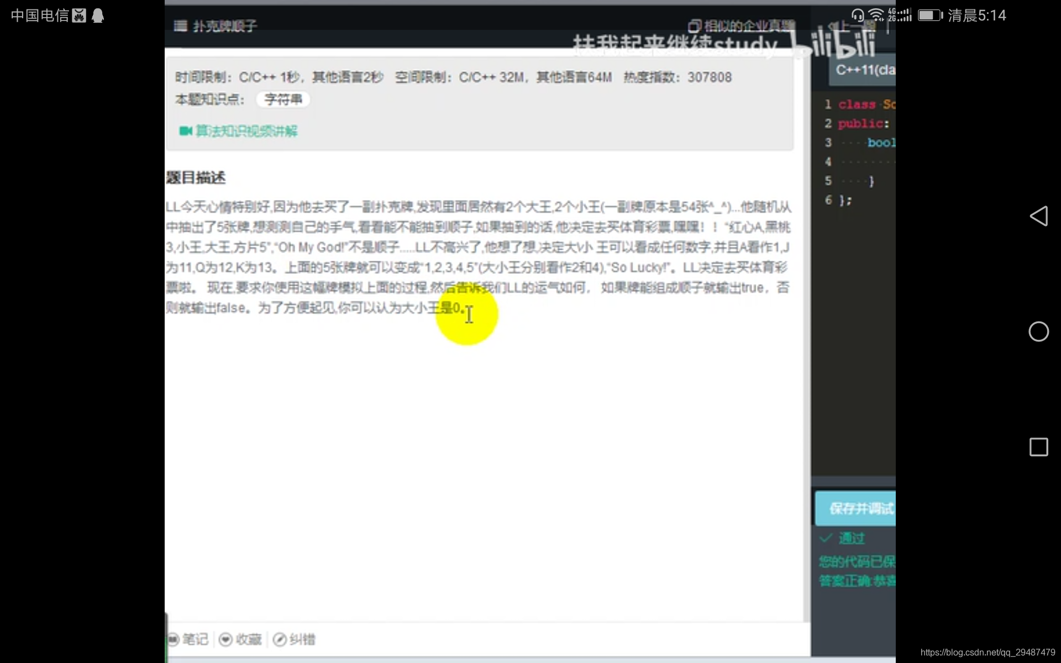Click the 题目描述 heading
1061x663 pixels.
pos(196,177)
